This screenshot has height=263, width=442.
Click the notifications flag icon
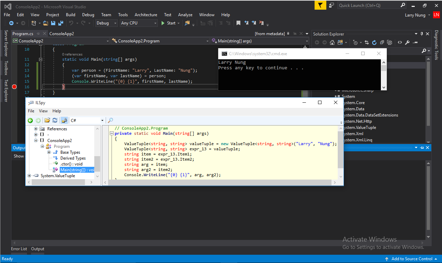point(320,5)
